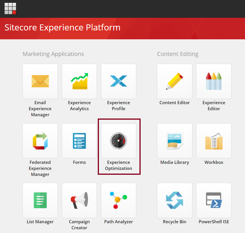Click the Content Editor text label
This screenshot has height=233, width=245.
click(x=175, y=103)
